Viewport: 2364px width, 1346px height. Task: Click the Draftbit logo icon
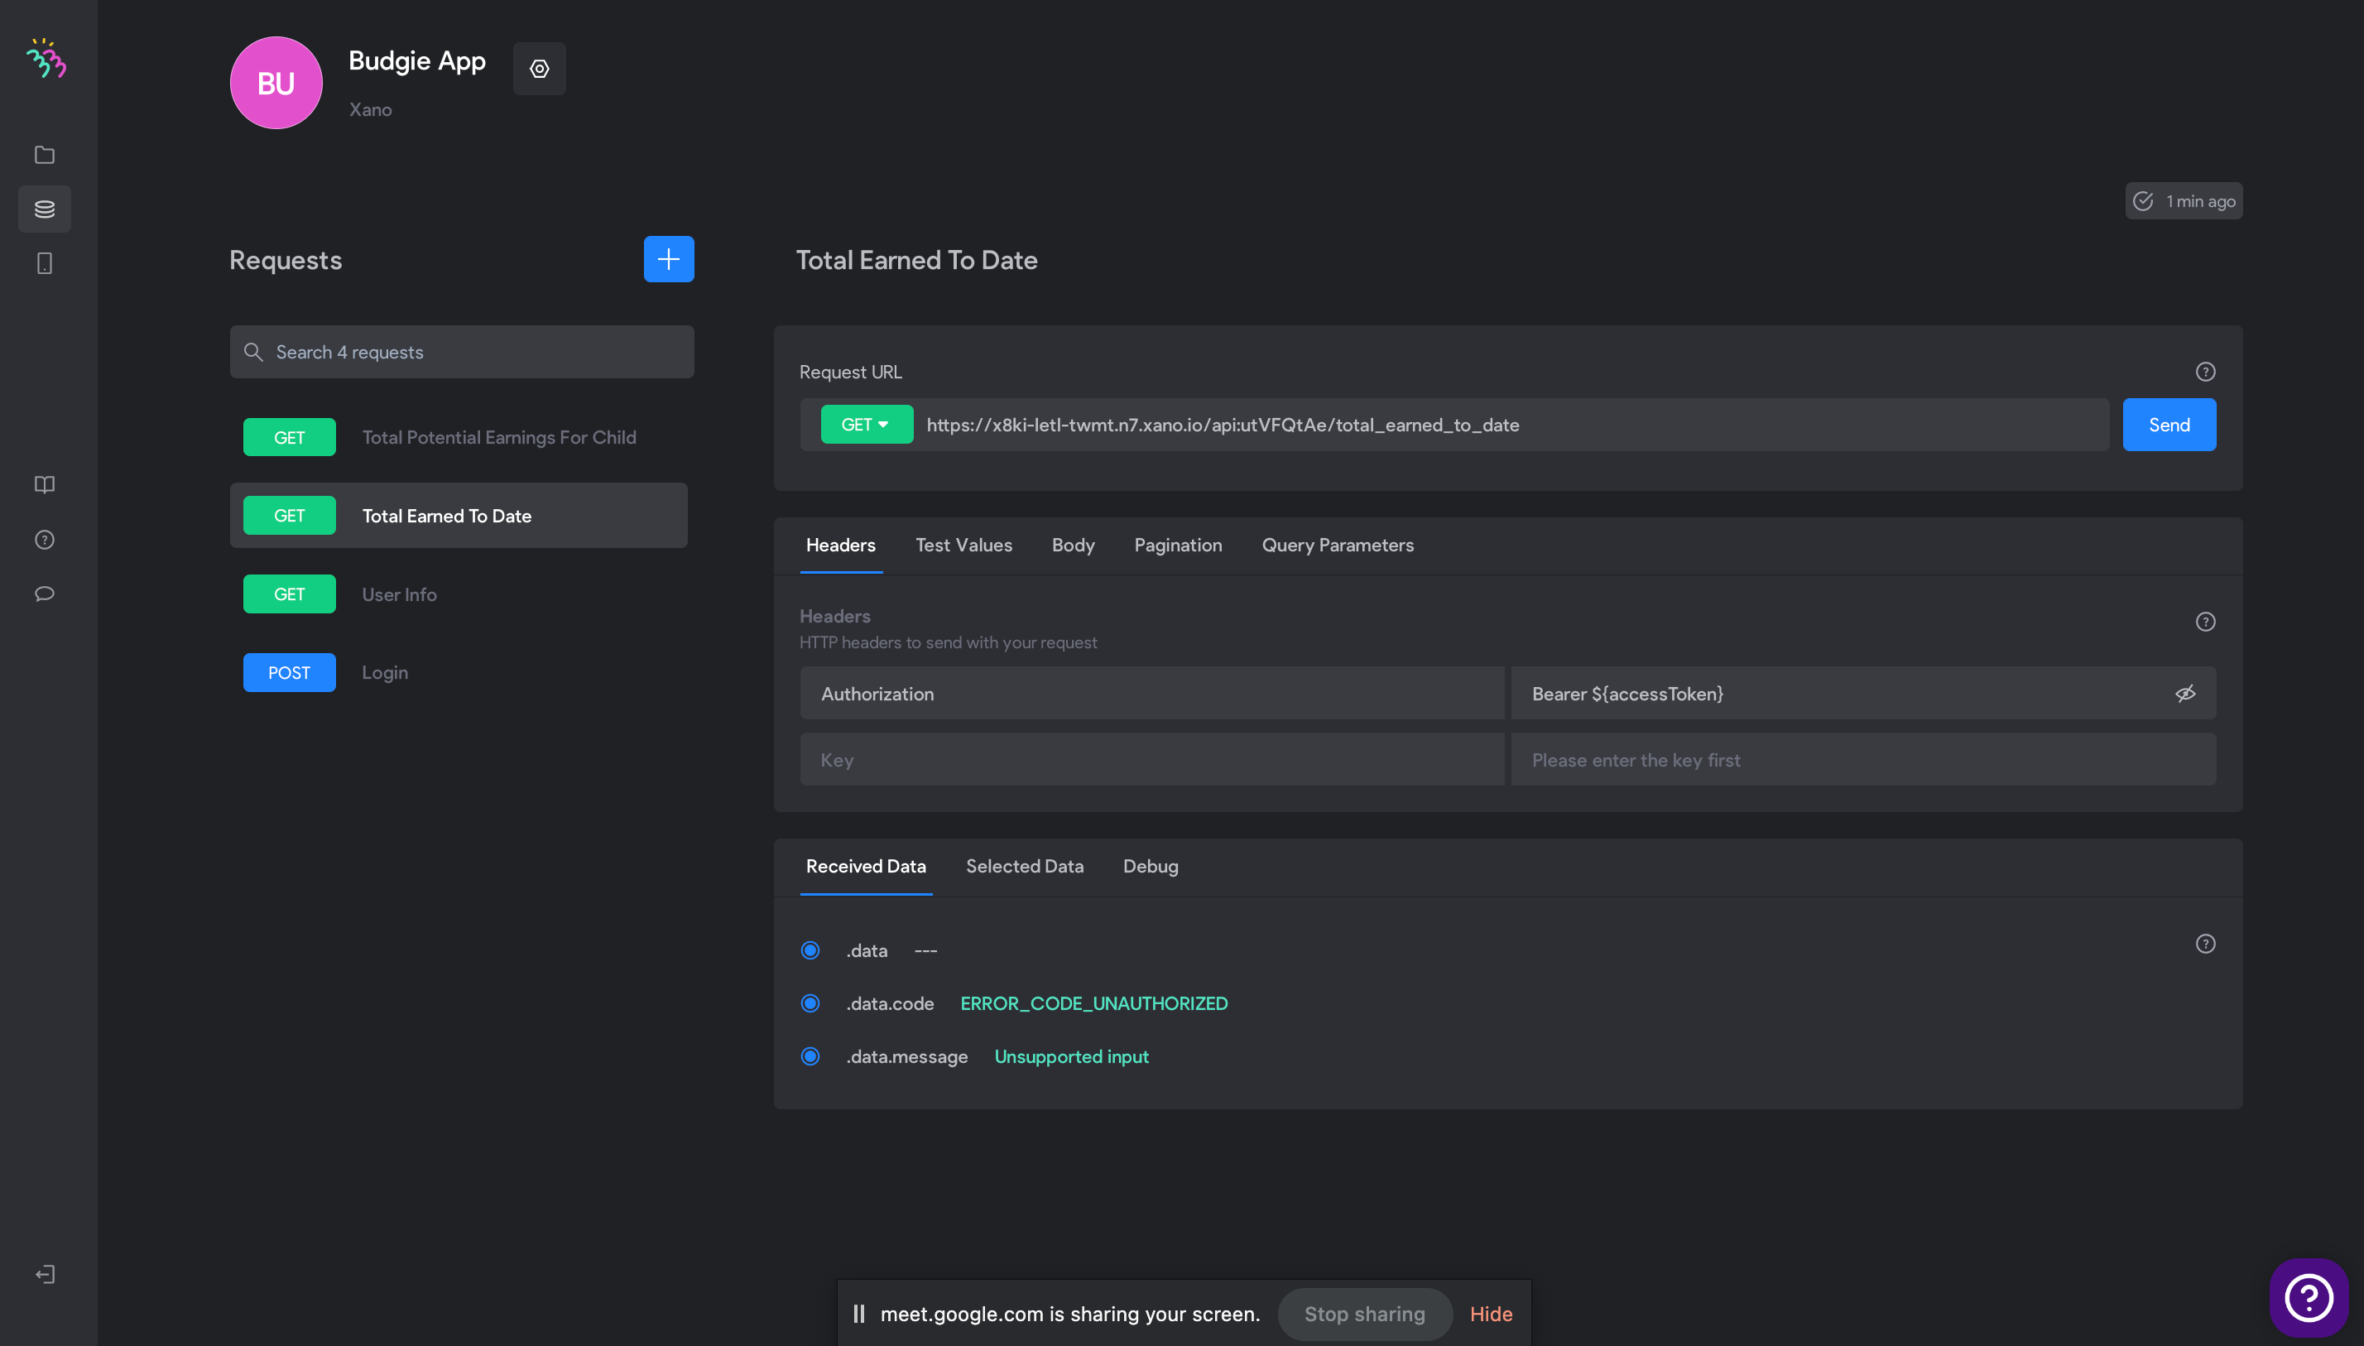click(46, 58)
